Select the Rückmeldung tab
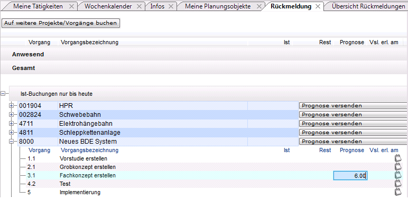This screenshot has height=200, width=408. click(291, 6)
